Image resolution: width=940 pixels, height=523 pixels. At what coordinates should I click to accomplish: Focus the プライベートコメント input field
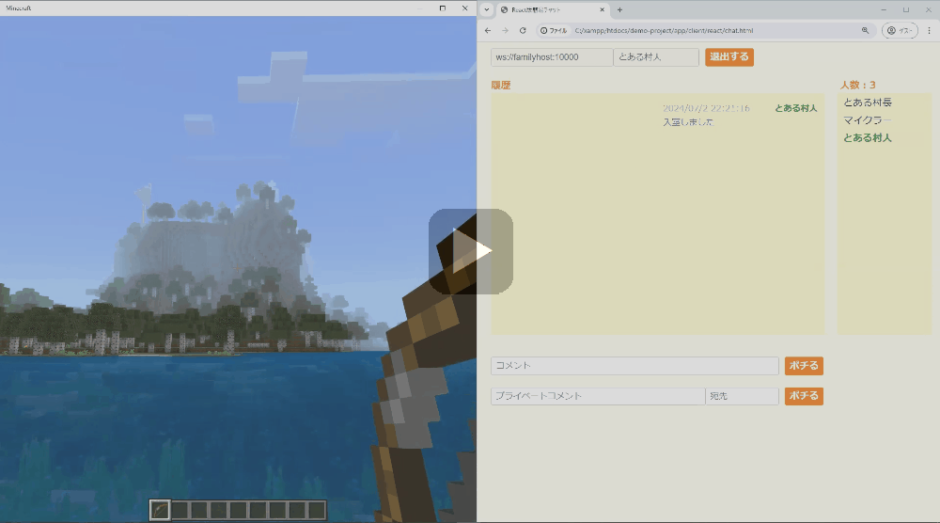[x=598, y=396]
